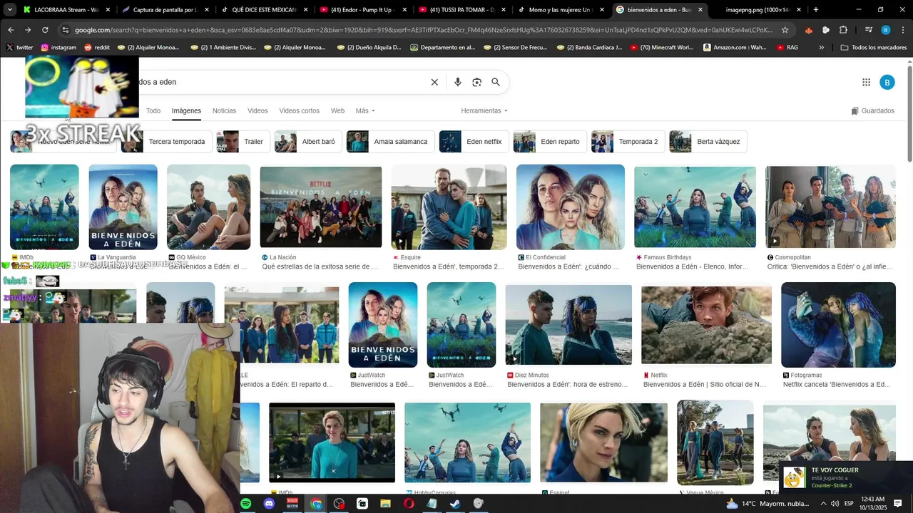Expand the Más search menu
This screenshot has width=913, height=513.
(365, 111)
